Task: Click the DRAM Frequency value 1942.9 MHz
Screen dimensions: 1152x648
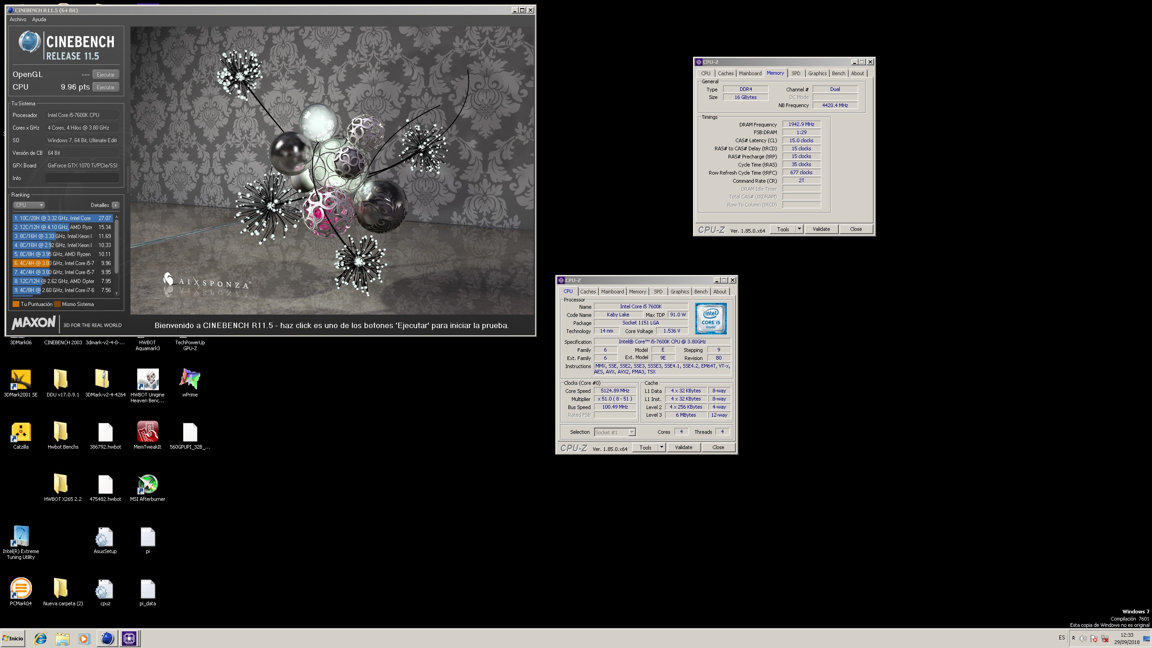Action: [801, 124]
